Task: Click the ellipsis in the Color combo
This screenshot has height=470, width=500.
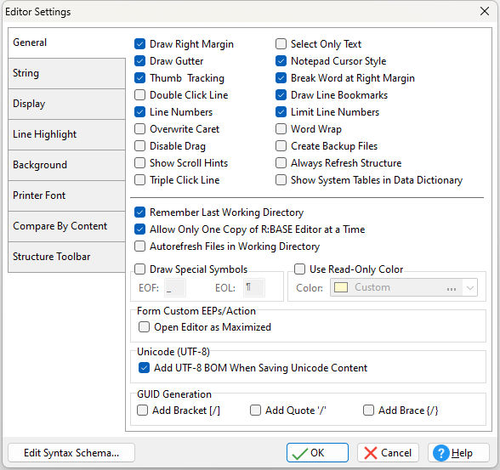Action: point(452,288)
